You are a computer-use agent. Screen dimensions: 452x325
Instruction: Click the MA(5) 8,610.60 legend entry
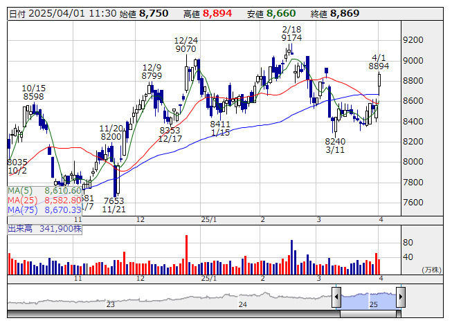click(x=45, y=191)
